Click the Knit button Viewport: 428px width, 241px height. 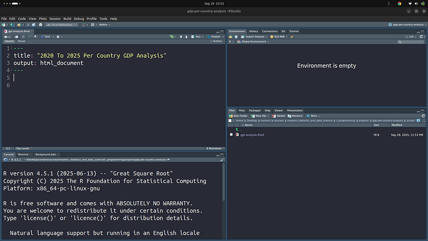coord(46,37)
